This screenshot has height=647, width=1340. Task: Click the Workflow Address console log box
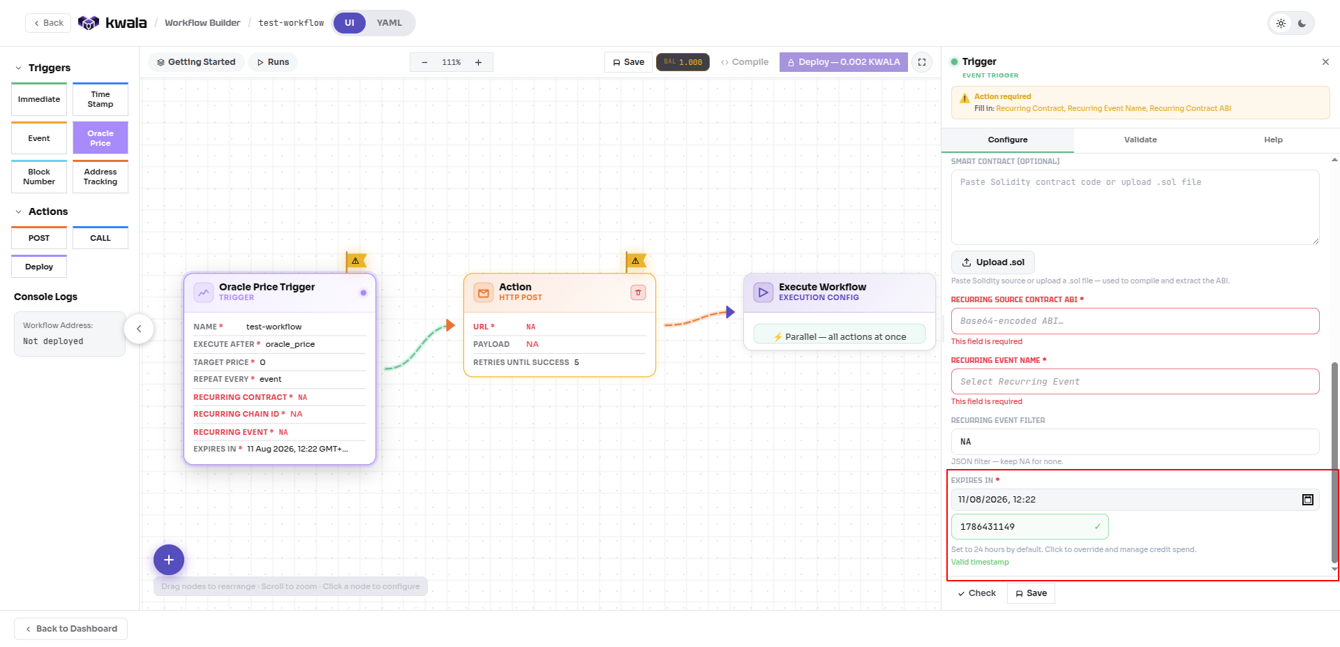click(x=70, y=334)
